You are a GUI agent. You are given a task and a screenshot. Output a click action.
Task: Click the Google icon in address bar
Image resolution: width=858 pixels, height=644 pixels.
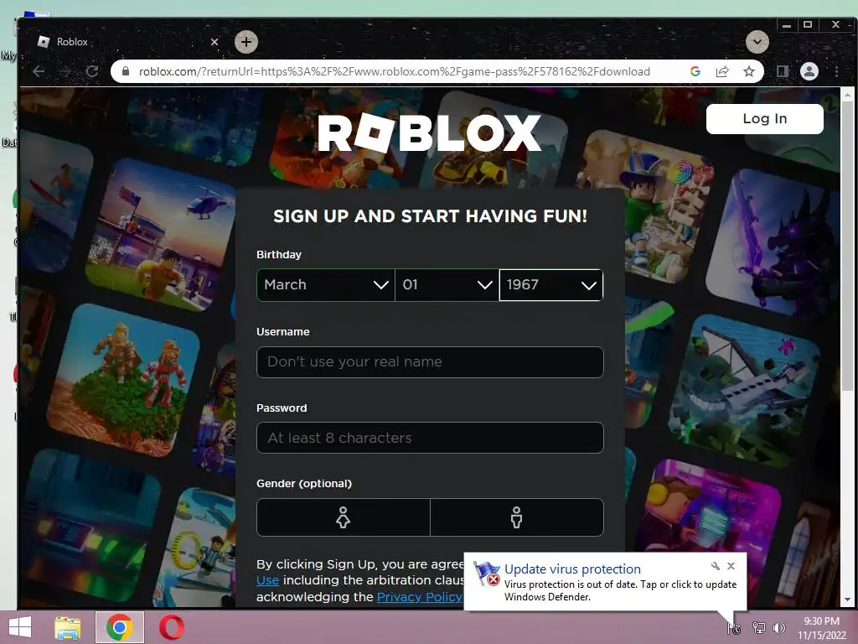695,71
